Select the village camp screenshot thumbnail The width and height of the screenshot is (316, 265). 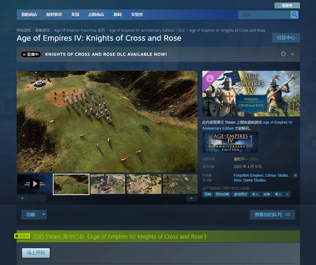coord(144,184)
